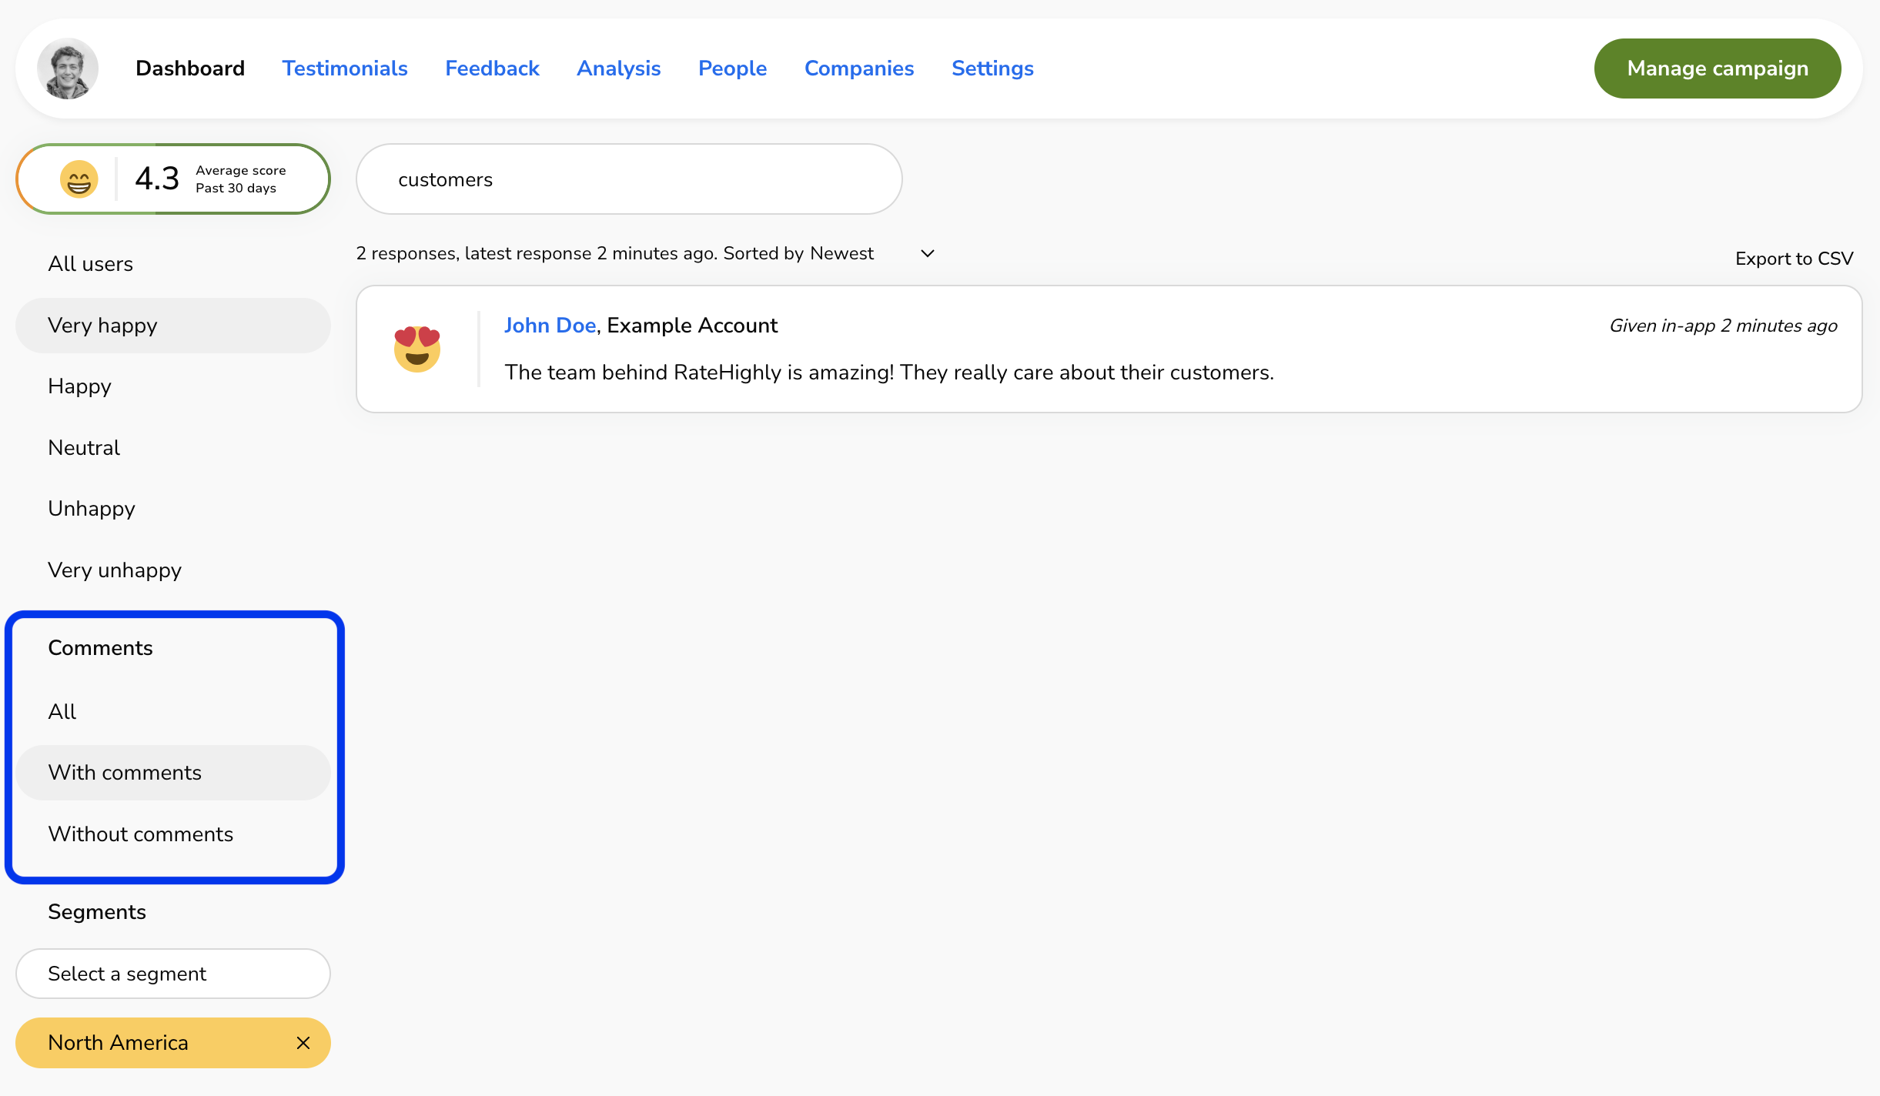This screenshot has height=1096, width=1880.
Task: Click John Doe's name hyperlink
Action: (549, 325)
